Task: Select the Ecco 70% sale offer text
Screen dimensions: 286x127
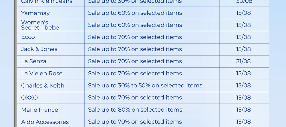Action: pos(135,37)
